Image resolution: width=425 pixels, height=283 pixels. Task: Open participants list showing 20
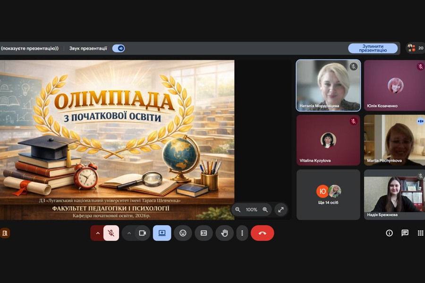pyautogui.click(x=415, y=48)
